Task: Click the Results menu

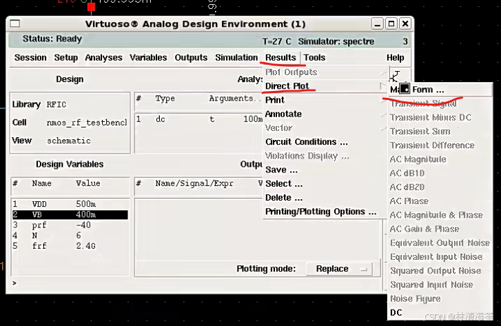Action: coord(280,57)
